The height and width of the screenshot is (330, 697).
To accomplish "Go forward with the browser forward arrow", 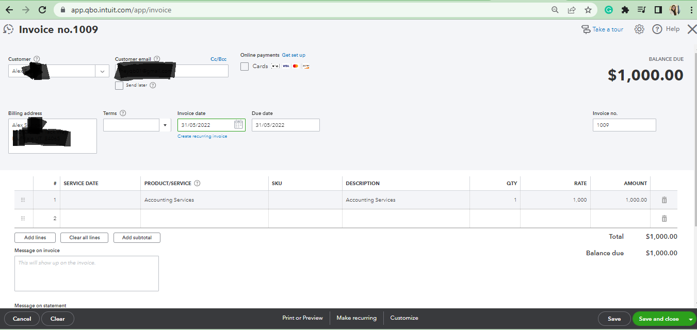I will pos(26,10).
